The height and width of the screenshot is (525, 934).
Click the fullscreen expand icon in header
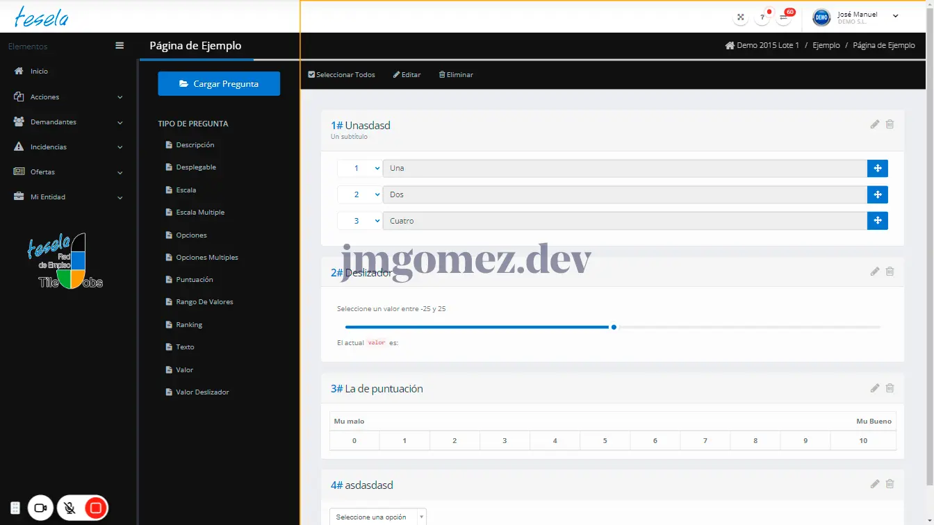point(741,17)
